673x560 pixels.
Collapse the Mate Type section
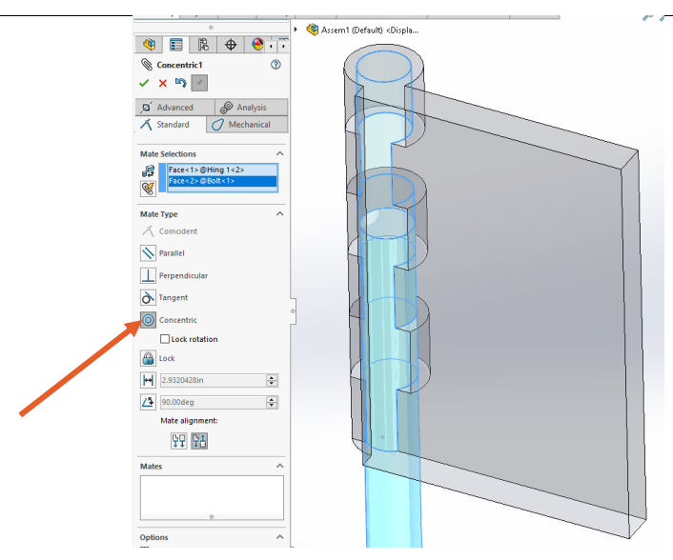point(280,213)
